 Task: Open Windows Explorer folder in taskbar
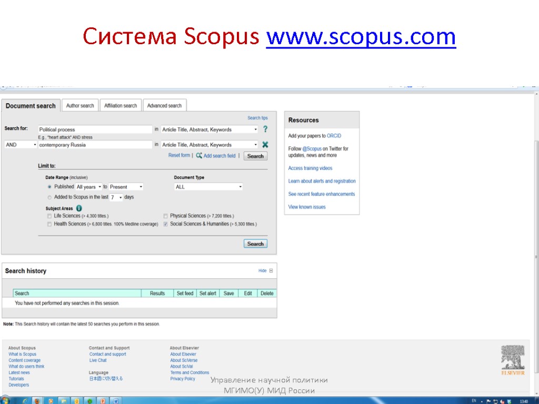click(64, 401)
